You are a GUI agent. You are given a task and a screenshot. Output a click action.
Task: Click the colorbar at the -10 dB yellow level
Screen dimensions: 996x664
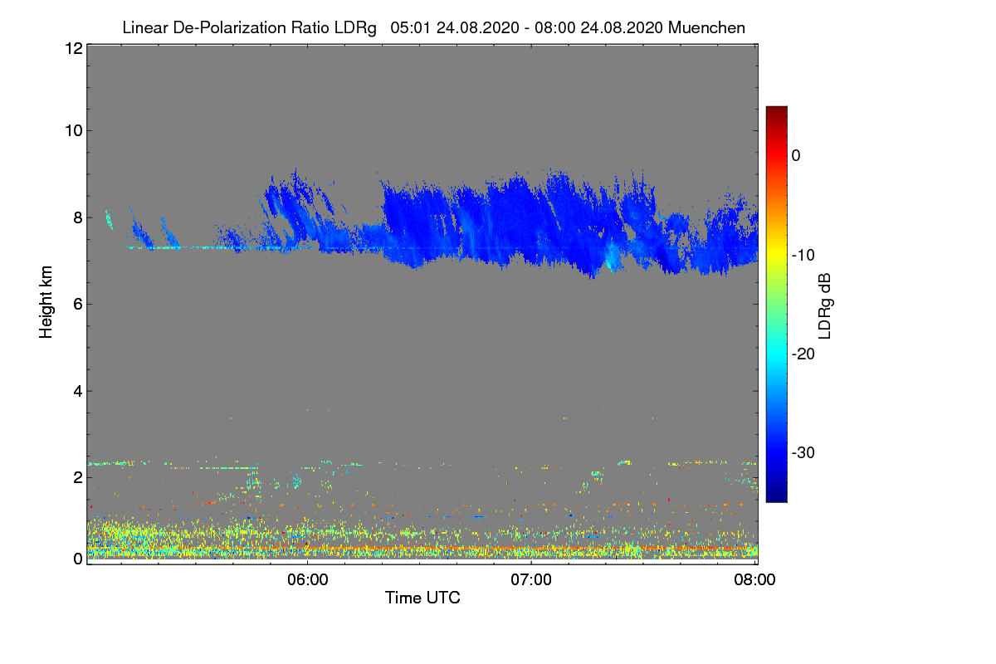click(x=776, y=255)
